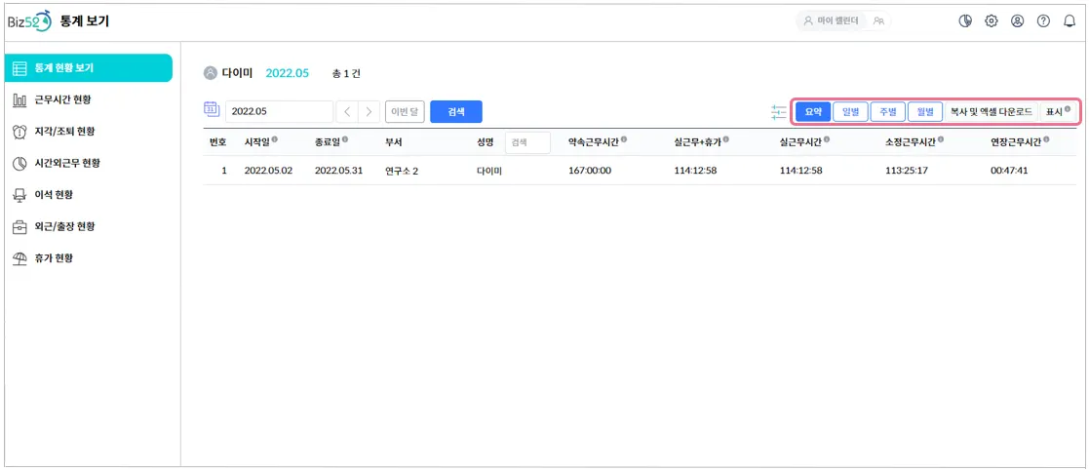
Task: Select the 일별 view tab
Action: 850,112
